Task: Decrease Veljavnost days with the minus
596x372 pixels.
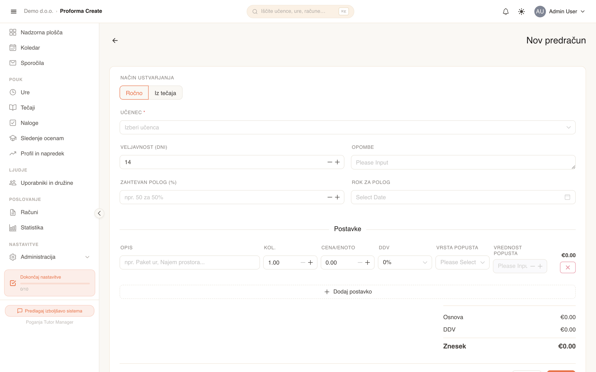Action: point(330,162)
